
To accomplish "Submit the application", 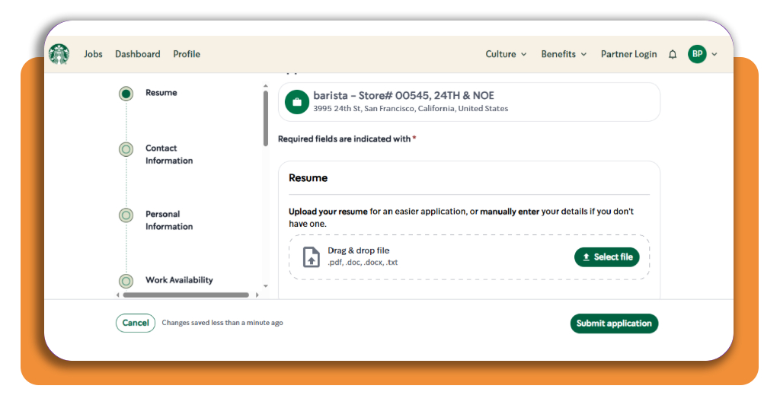I will (x=615, y=324).
